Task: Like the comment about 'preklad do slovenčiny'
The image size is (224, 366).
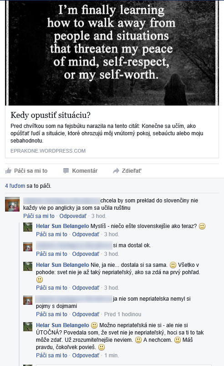Action: tap(39, 216)
